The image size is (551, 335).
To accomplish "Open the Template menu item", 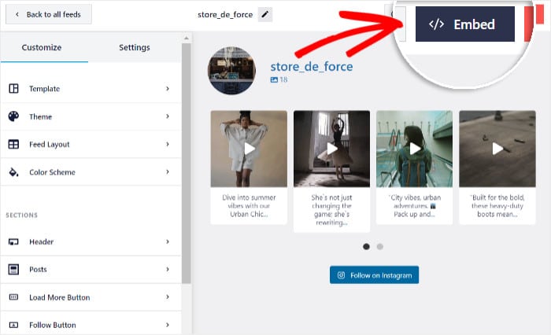I will [x=91, y=89].
